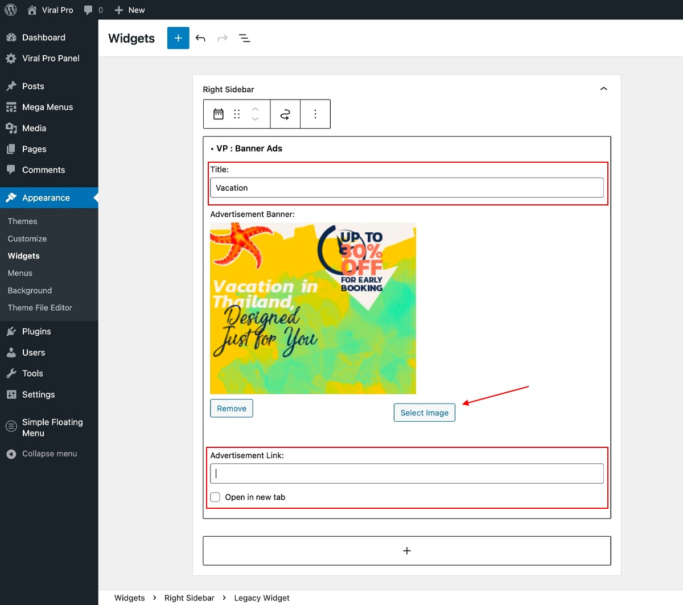The height and width of the screenshot is (605, 683).
Task: Click the Remove image button
Action: [x=232, y=409]
